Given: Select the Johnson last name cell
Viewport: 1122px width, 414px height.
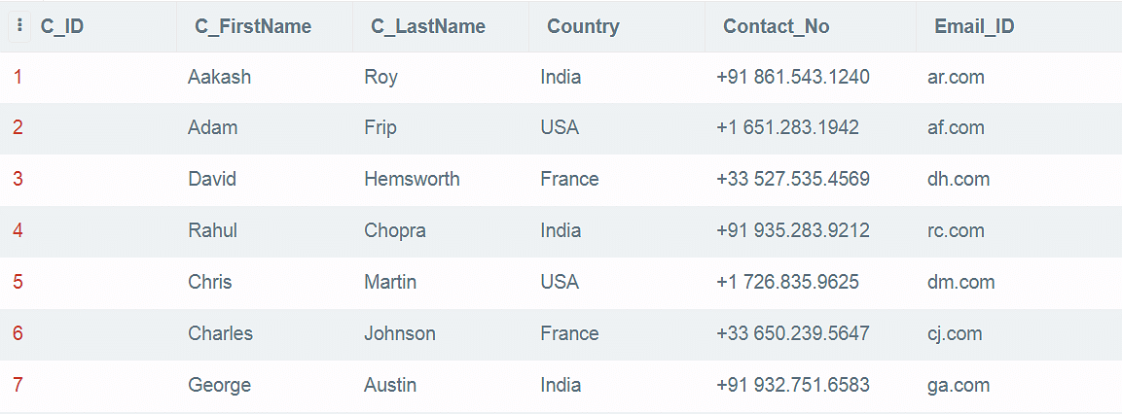Looking at the screenshot, I should click(400, 333).
